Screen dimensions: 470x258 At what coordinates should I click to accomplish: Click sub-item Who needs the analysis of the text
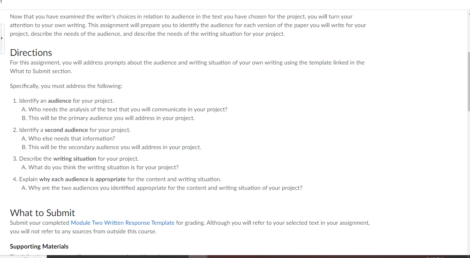[124, 110]
